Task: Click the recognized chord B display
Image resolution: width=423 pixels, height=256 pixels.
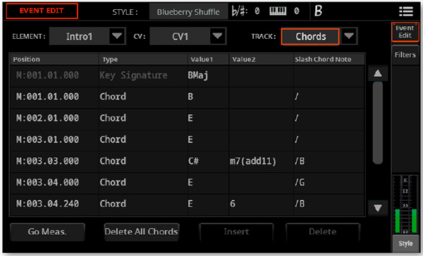Action: point(319,11)
